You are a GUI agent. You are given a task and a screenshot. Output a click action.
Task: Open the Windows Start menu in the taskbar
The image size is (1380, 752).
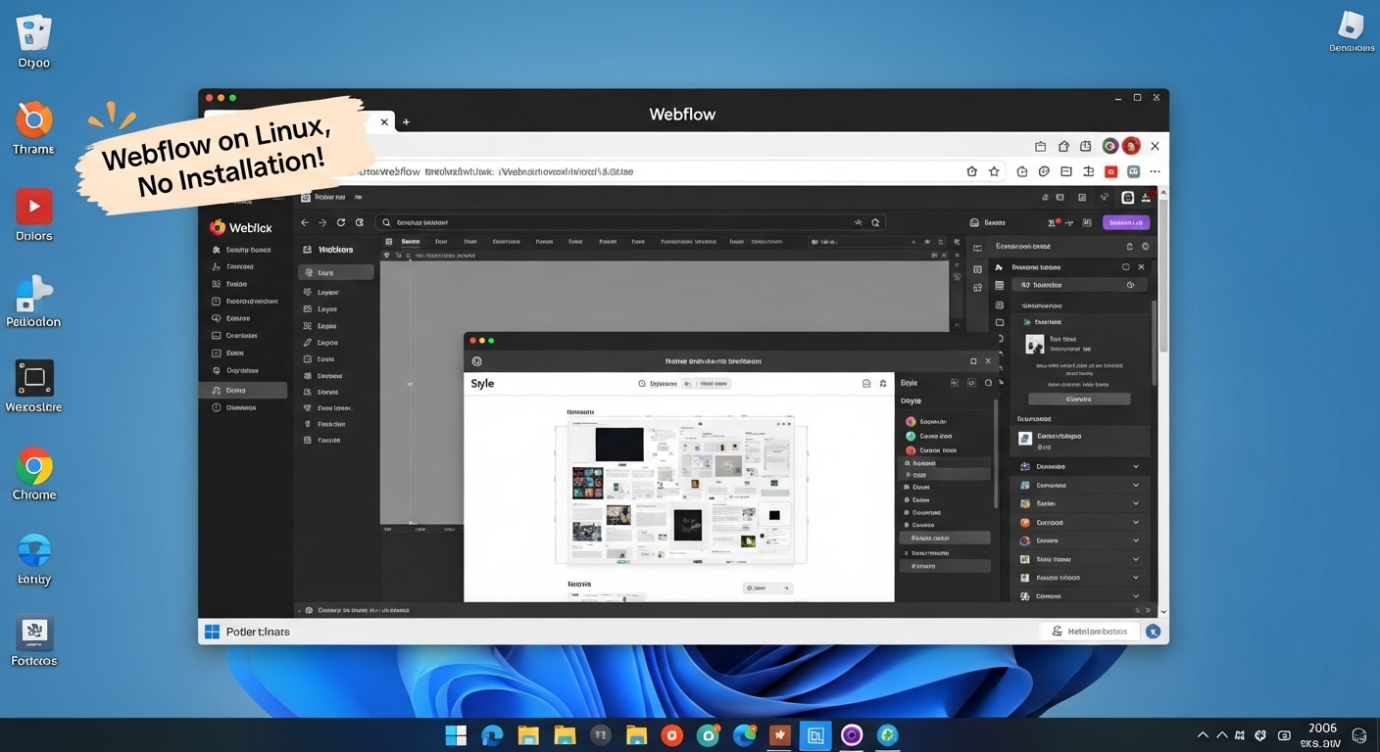tap(456, 735)
